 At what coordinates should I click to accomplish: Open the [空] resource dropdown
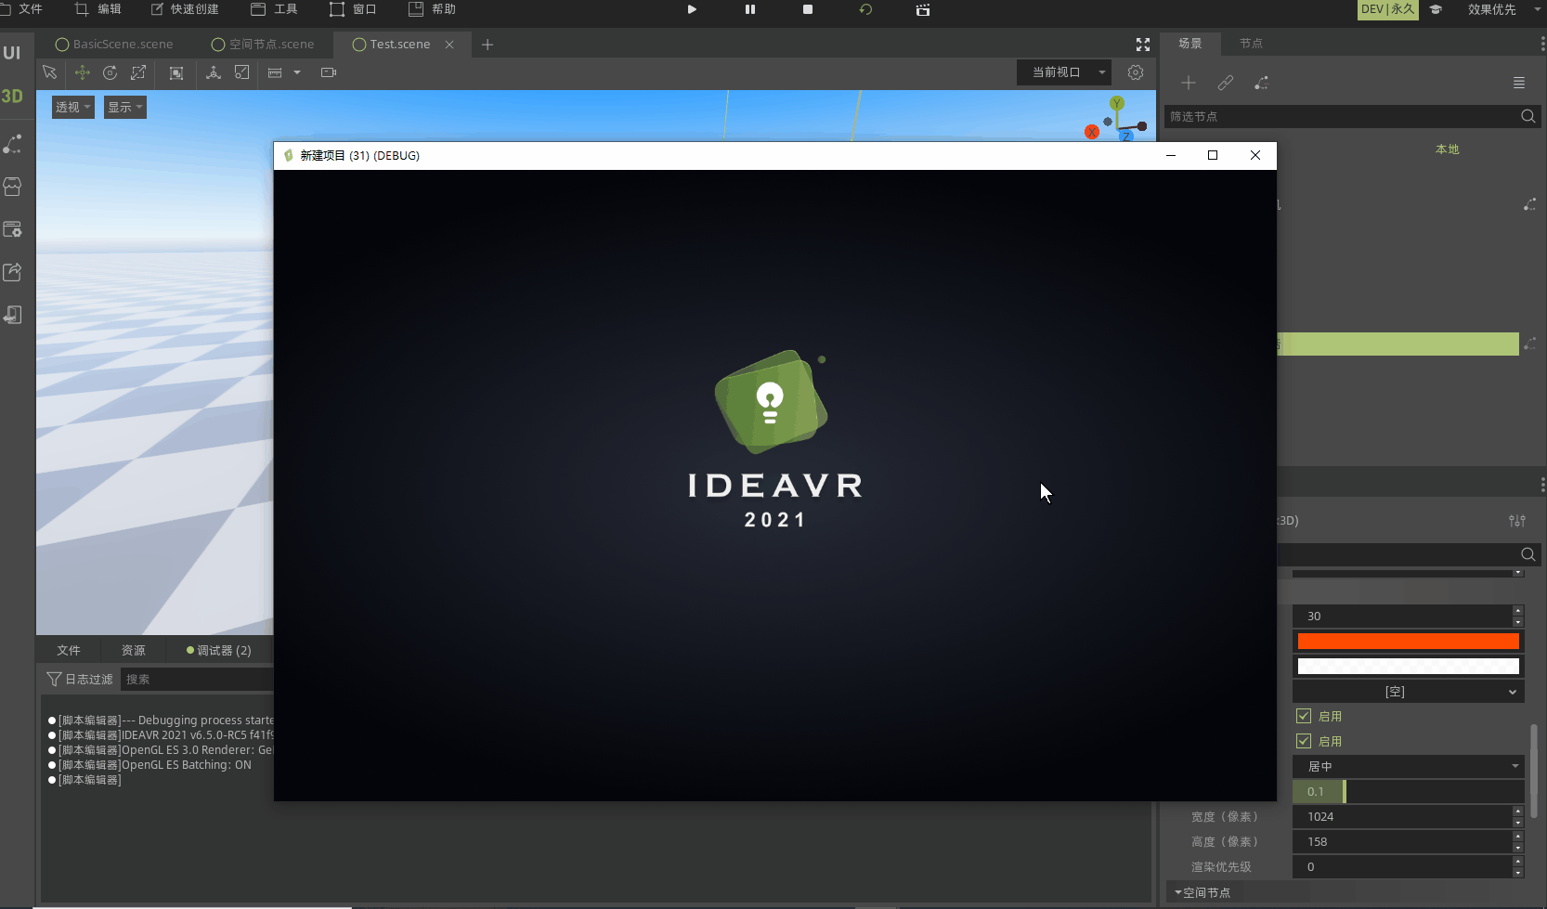tap(1409, 692)
